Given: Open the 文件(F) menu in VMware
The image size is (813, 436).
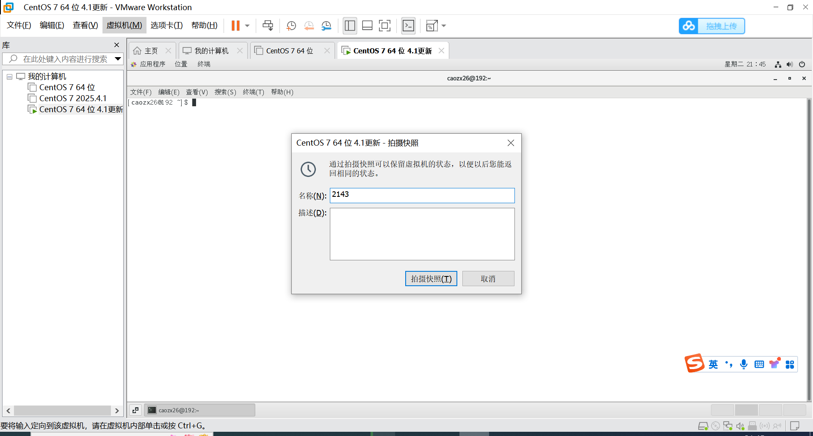Looking at the screenshot, I should (19, 25).
